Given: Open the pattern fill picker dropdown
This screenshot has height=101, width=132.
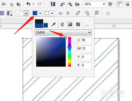Looking at the screenshot, I should click(x=26, y=13).
